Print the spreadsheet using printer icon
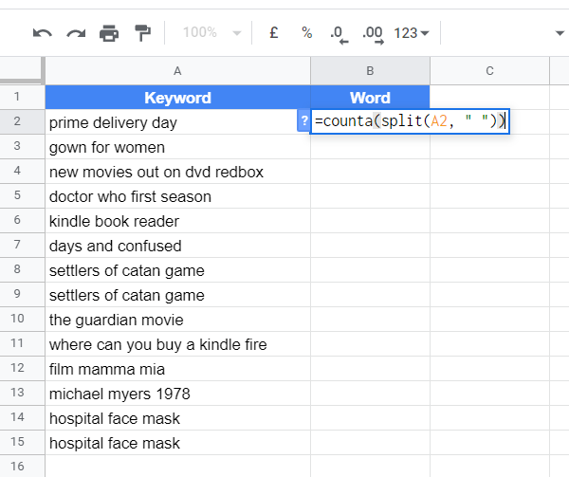This screenshot has height=477, width=569. pyautogui.click(x=109, y=33)
